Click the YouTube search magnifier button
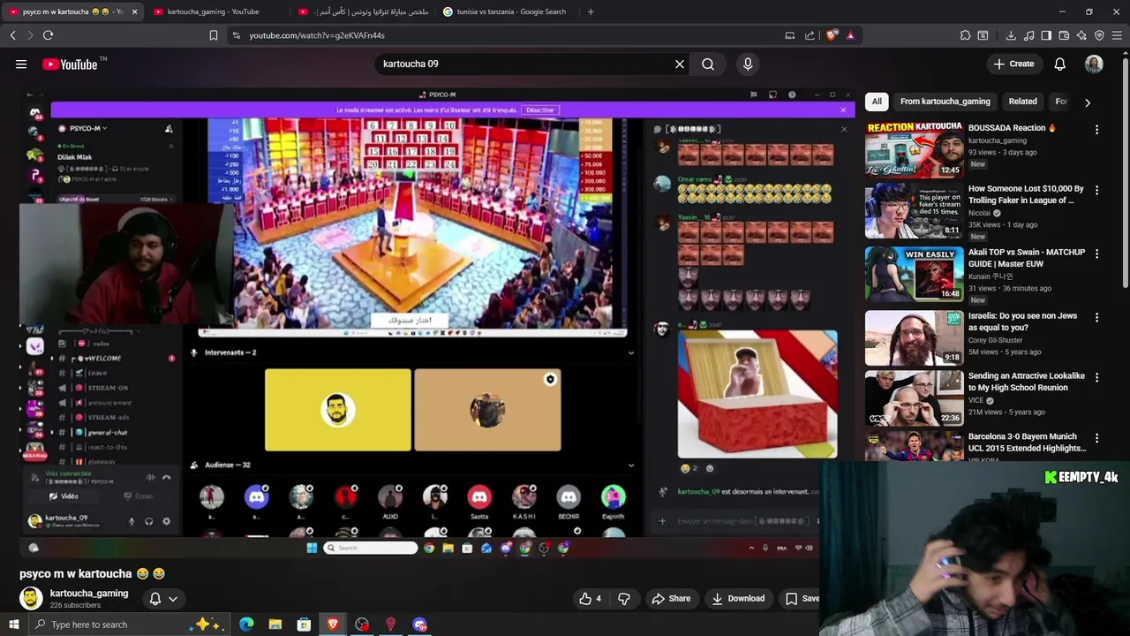 pyautogui.click(x=708, y=64)
